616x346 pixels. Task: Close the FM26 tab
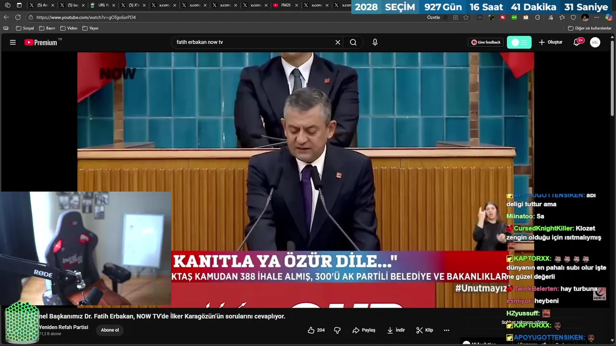(296, 5)
